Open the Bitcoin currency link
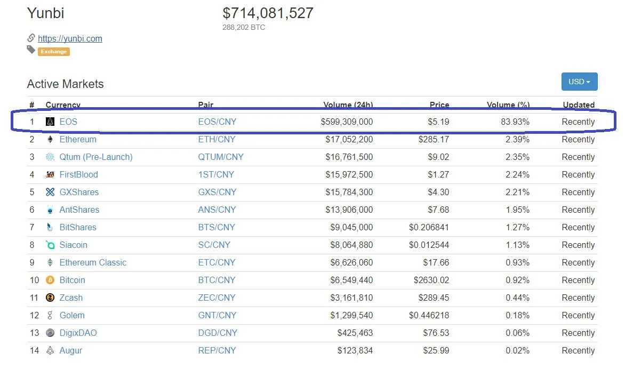The width and height of the screenshot is (625, 370). coord(72,280)
